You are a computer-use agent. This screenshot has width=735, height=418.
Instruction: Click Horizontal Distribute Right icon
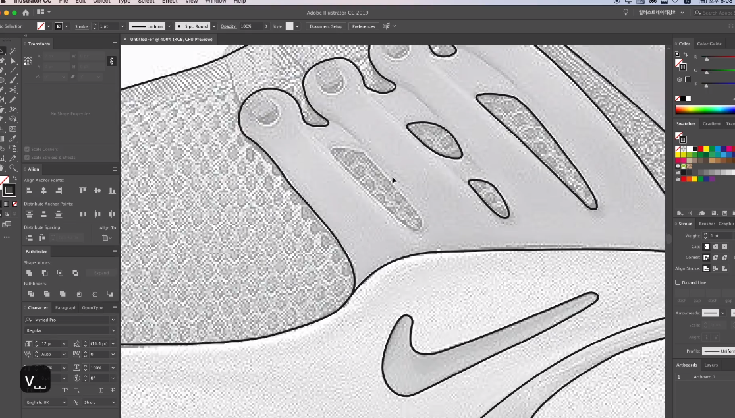pos(112,214)
